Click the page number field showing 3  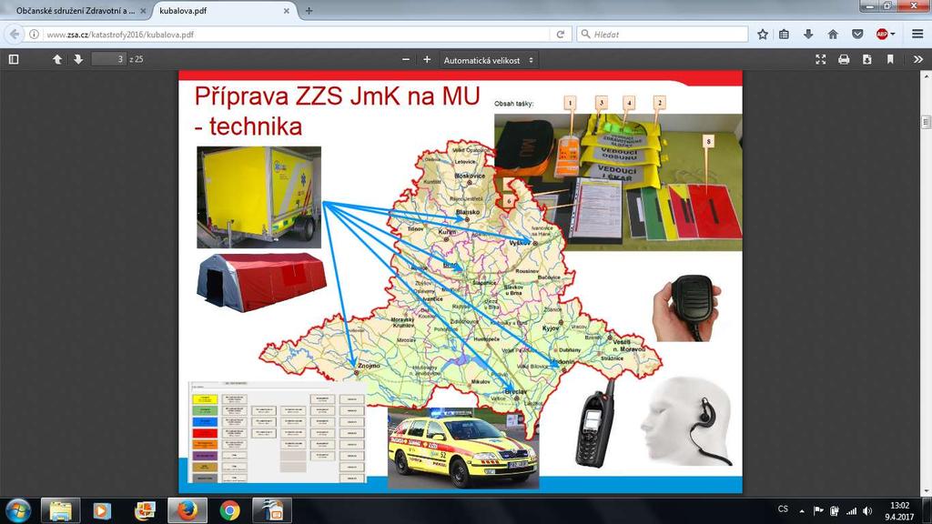click(x=109, y=59)
